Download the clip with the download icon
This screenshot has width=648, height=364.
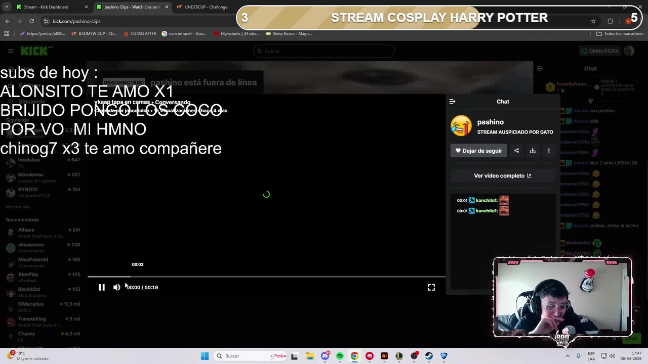pyautogui.click(x=533, y=151)
